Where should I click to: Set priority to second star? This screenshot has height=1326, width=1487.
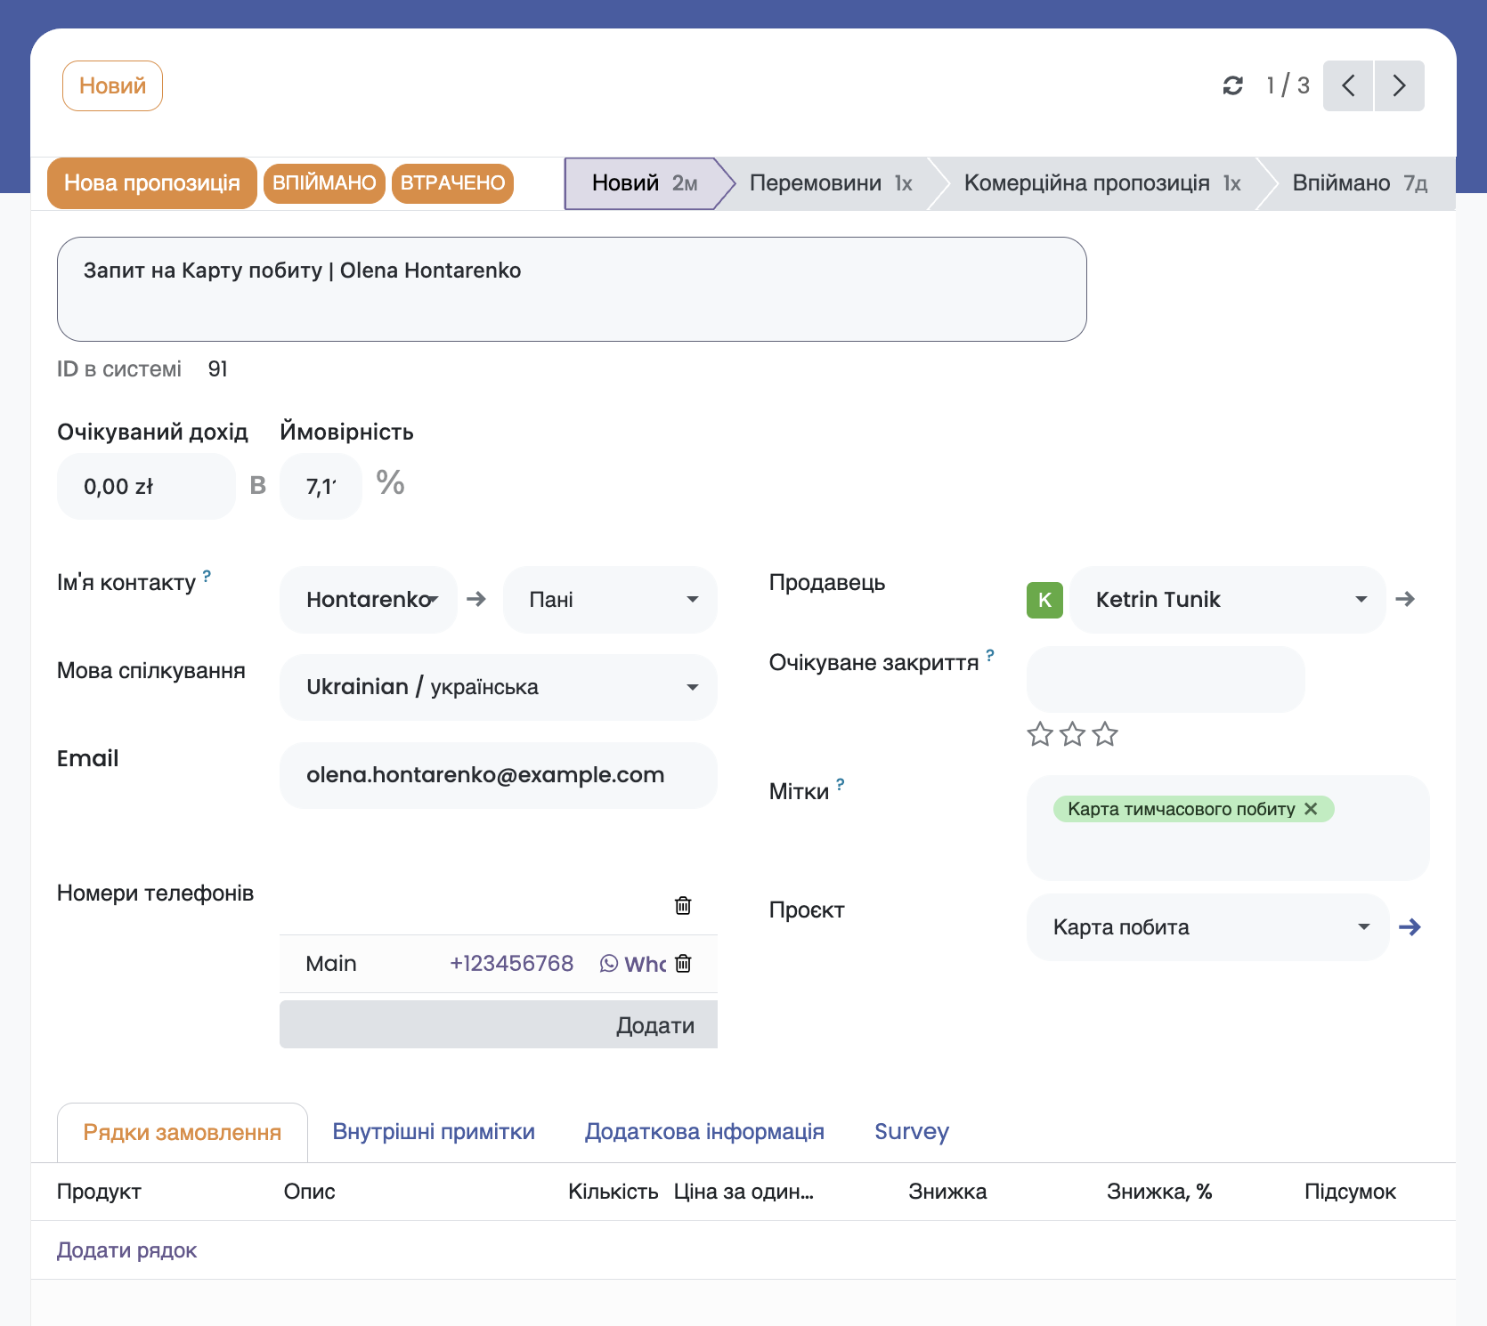1073,734
